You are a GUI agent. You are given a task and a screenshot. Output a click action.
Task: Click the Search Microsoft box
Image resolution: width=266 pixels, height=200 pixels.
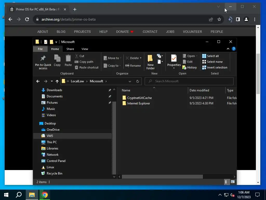[189, 81]
